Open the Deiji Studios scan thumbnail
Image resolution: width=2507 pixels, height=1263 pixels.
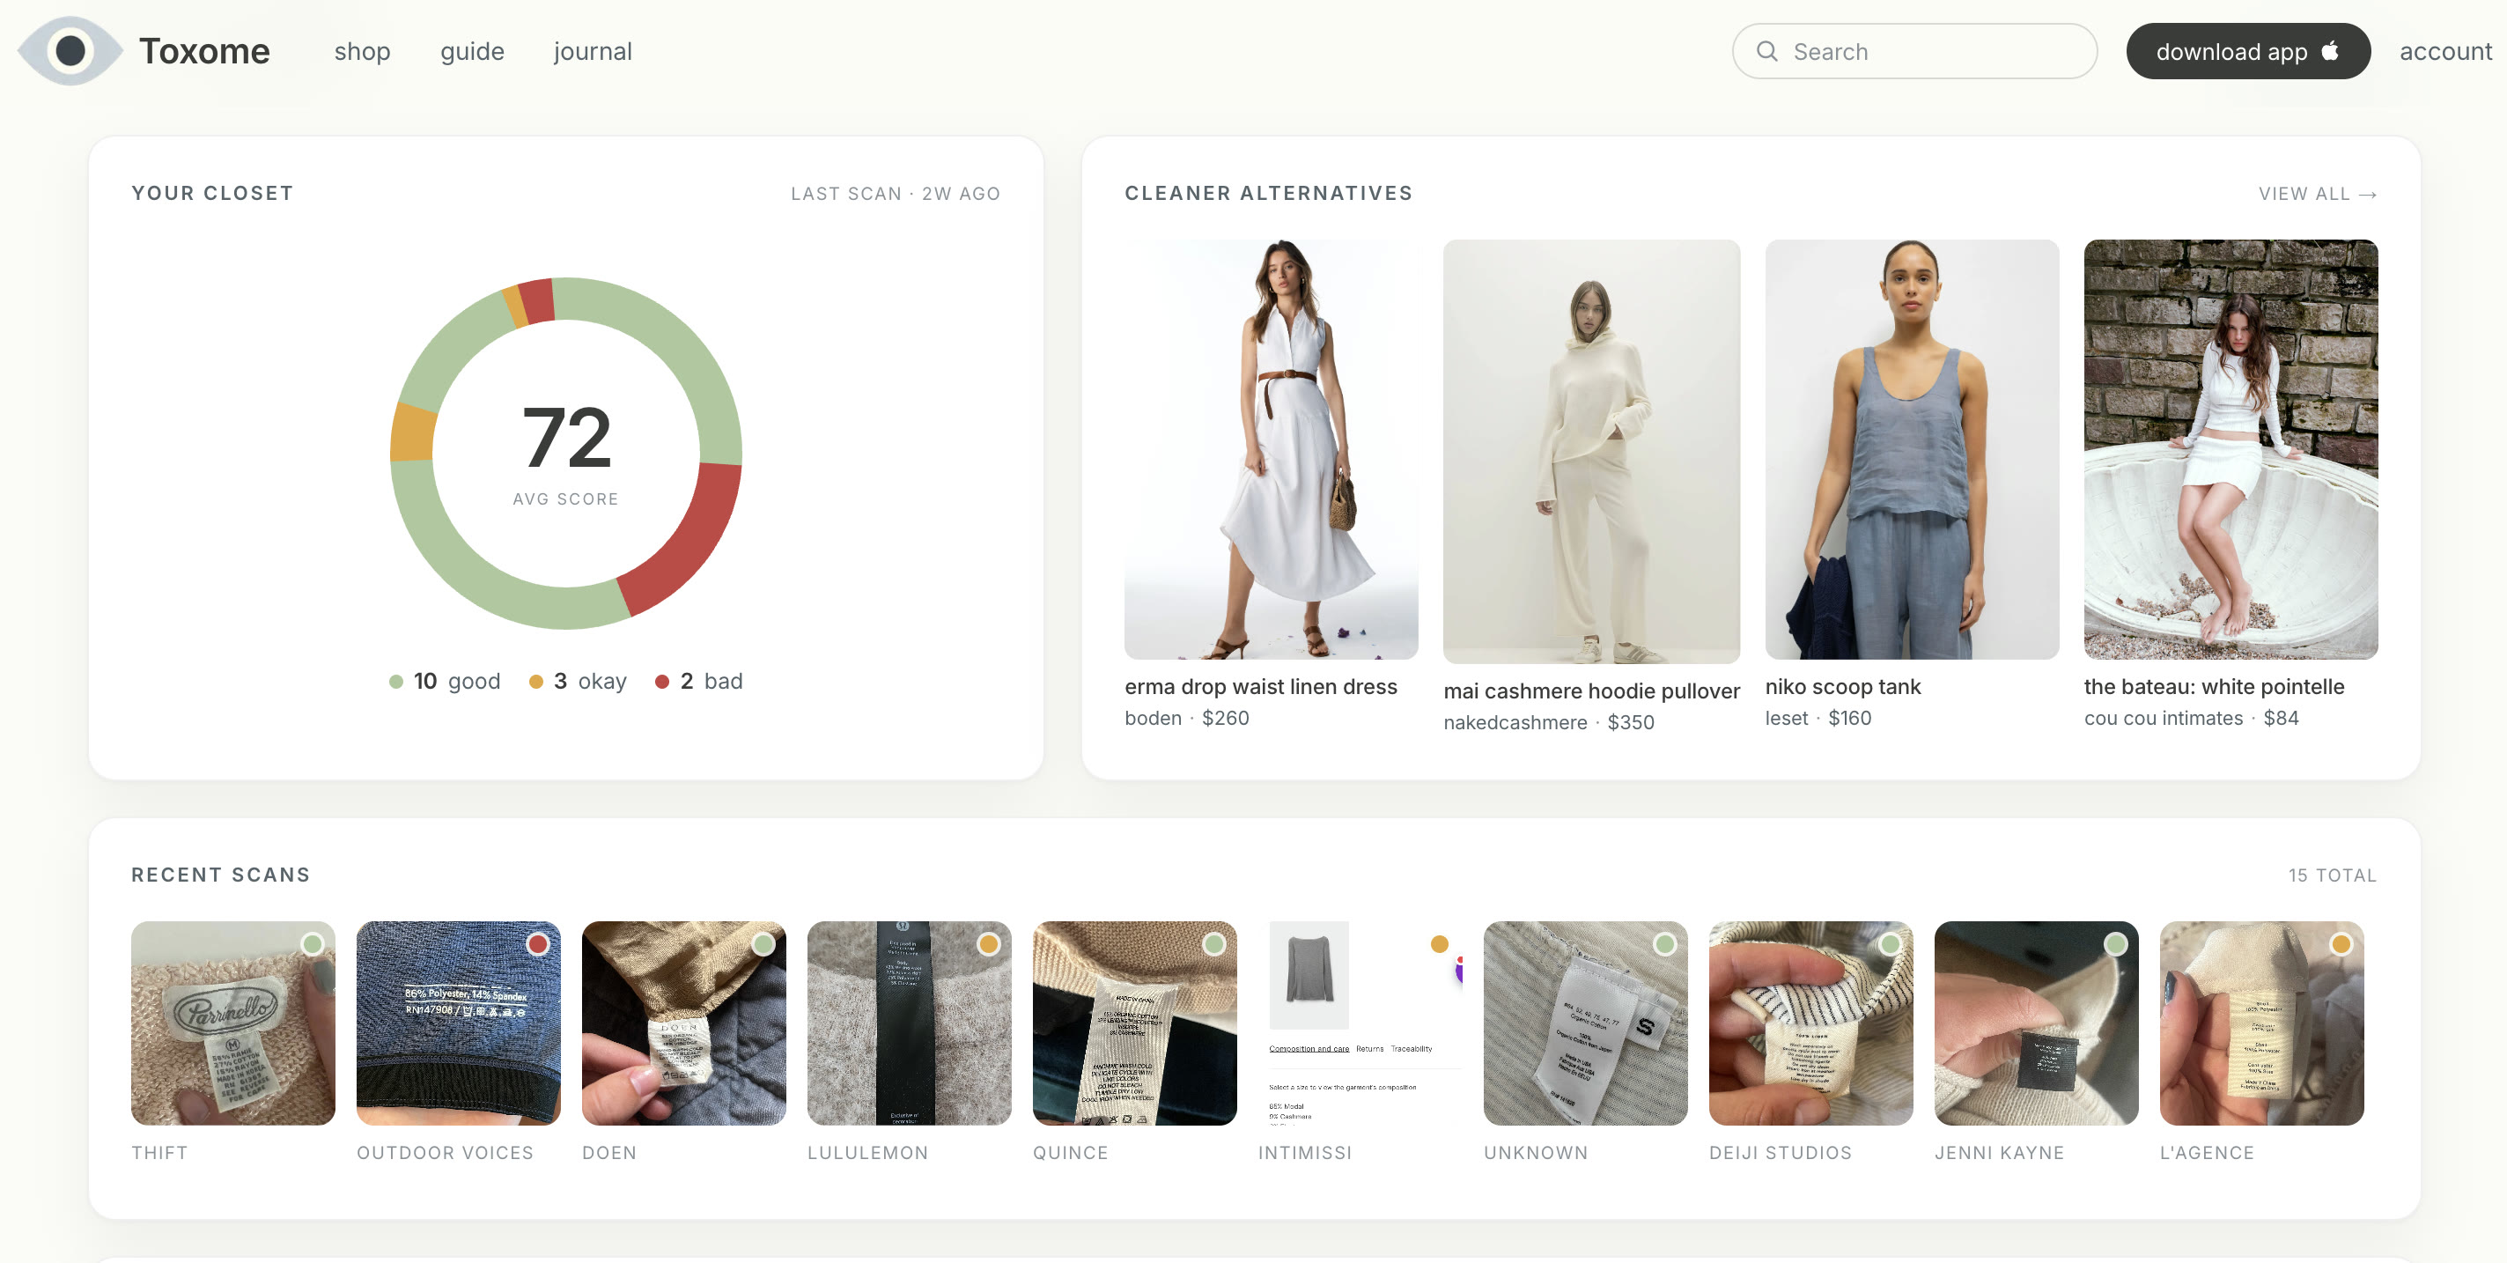(1810, 1023)
